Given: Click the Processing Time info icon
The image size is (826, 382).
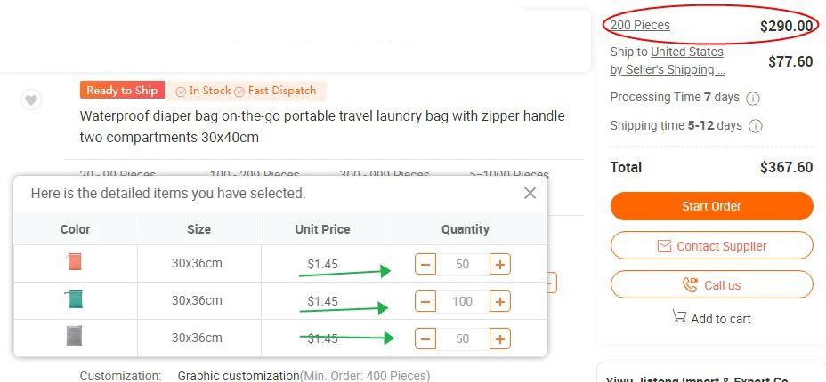Looking at the screenshot, I should point(752,98).
